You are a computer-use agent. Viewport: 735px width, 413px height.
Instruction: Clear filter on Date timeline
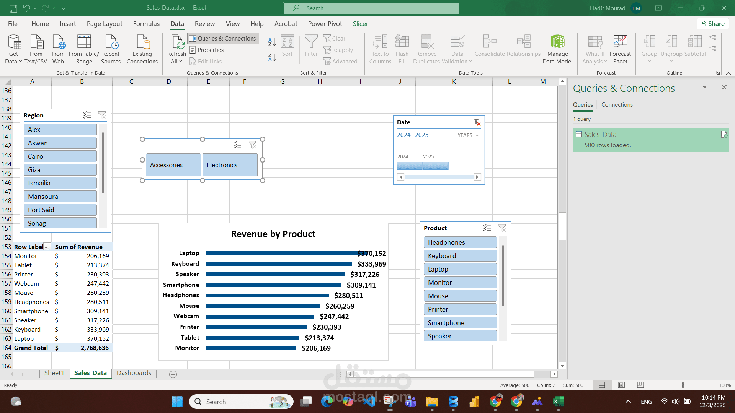477,122
